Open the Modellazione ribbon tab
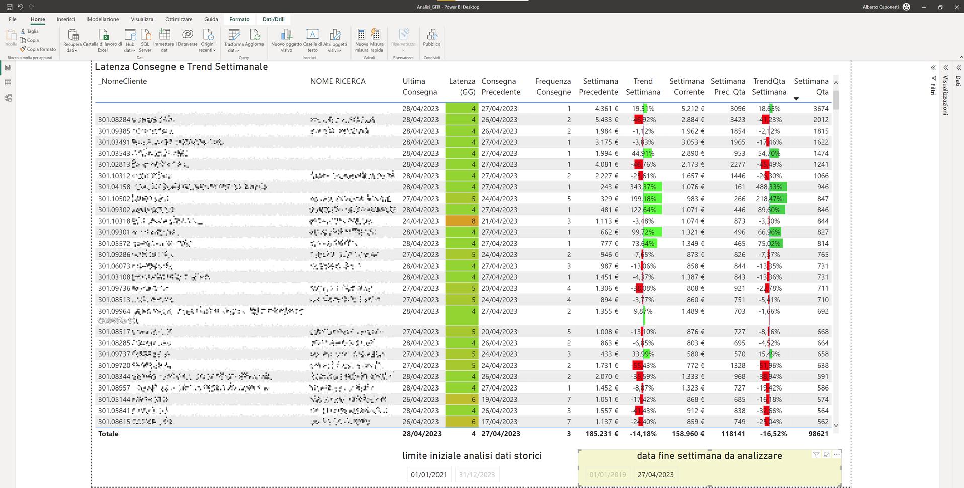The height and width of the screenshot is (488, 964). pyautogui.click(x=103, y=19)
